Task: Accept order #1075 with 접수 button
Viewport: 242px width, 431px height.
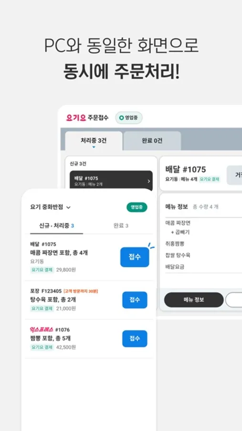Action: click(135, 257)
